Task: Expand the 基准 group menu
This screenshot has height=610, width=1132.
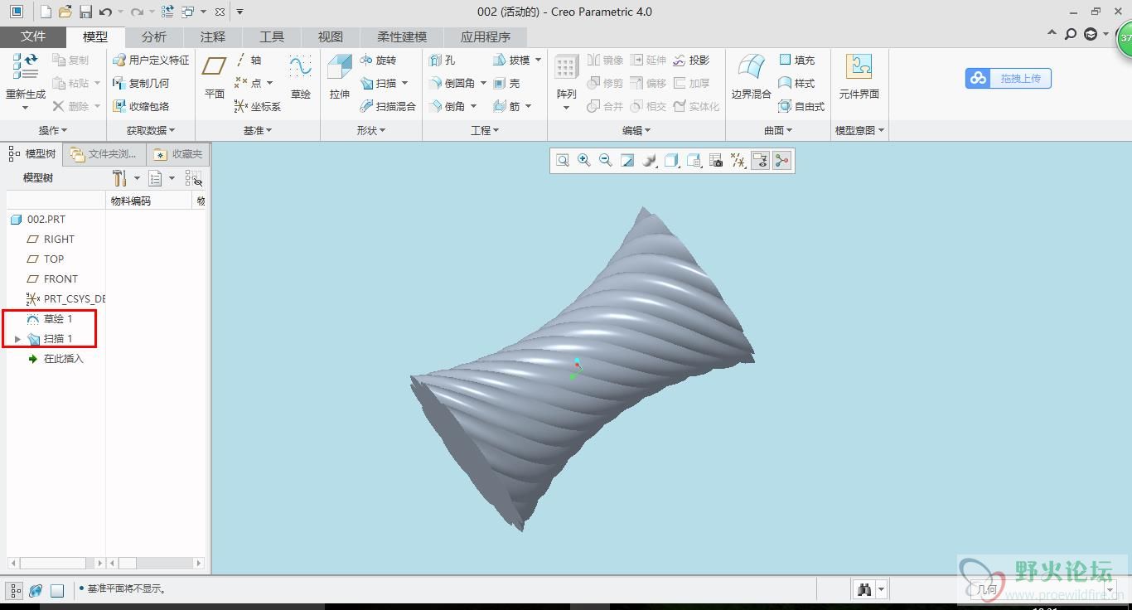Action: 258,130
